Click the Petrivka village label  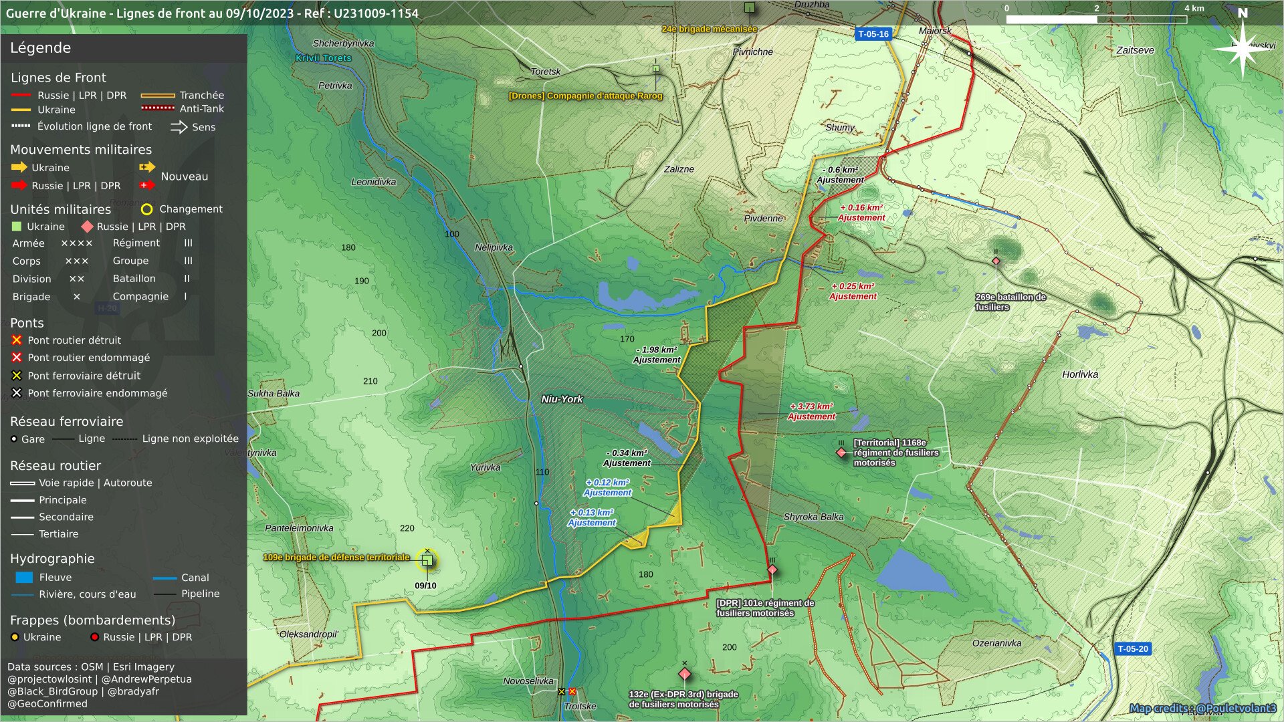pos(335,86)
